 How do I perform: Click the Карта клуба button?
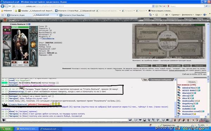pos(175,66)
